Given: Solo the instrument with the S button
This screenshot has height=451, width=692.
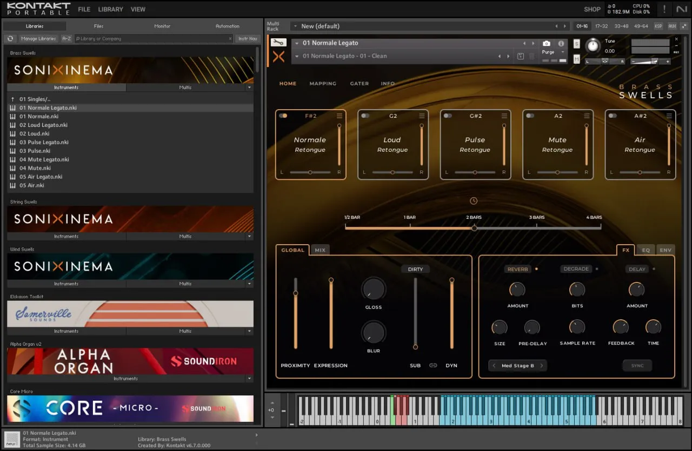Looking at the screenshot, I should coord(577,43).
